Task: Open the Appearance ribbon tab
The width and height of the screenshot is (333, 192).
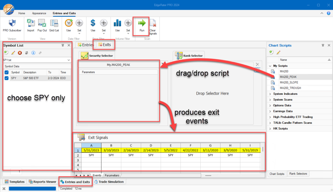Action: 39,13
